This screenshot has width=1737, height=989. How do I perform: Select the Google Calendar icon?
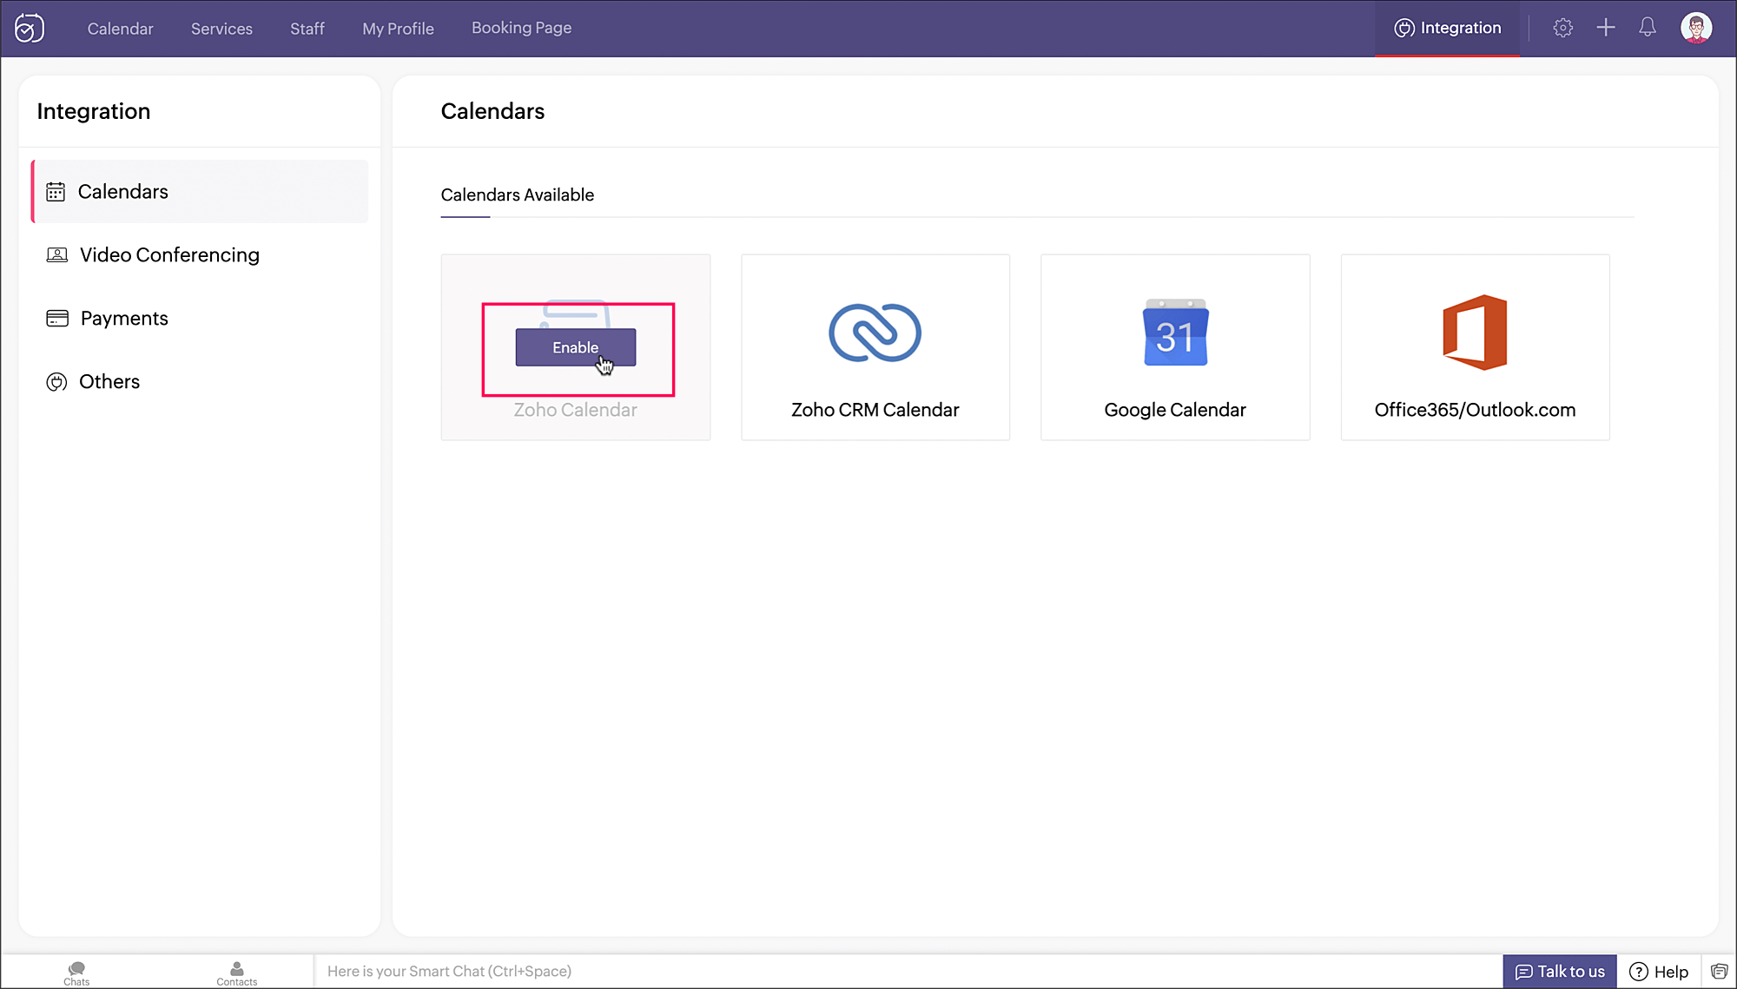(1175, 333)
